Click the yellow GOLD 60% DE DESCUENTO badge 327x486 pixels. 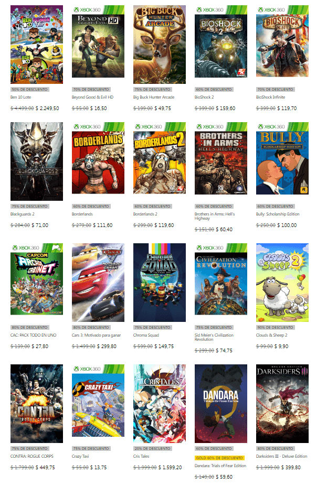click(x=219, y=458)
